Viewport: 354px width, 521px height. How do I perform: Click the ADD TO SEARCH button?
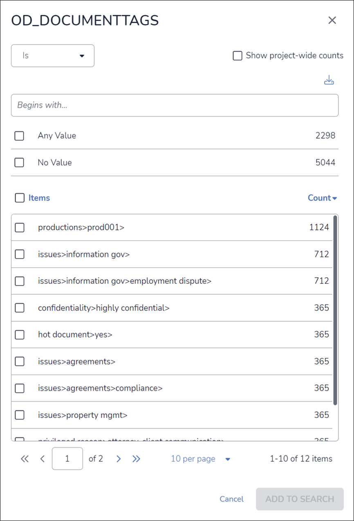click(300, 499)
